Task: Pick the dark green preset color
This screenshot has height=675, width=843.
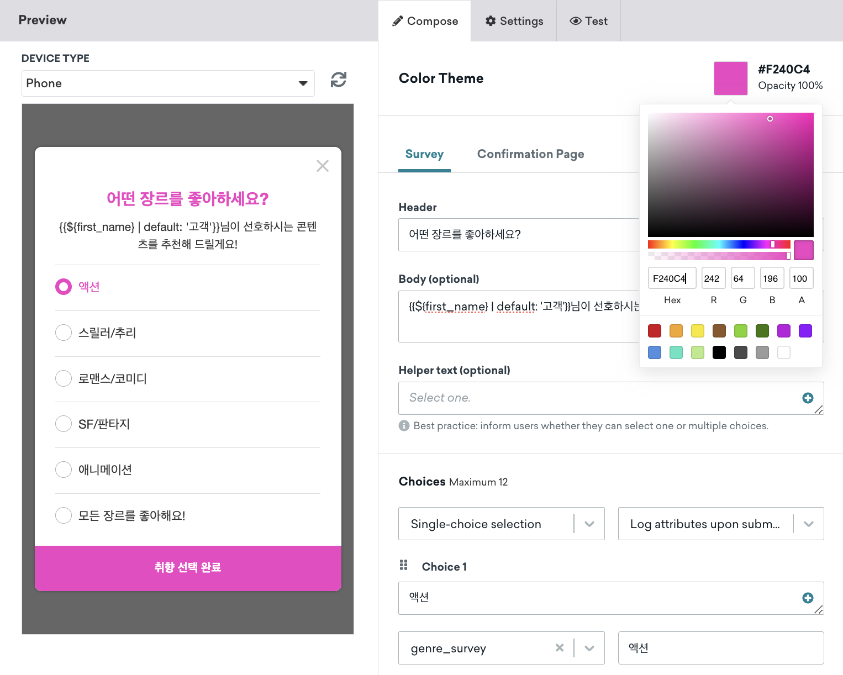Action: click(x=762, y=331)
